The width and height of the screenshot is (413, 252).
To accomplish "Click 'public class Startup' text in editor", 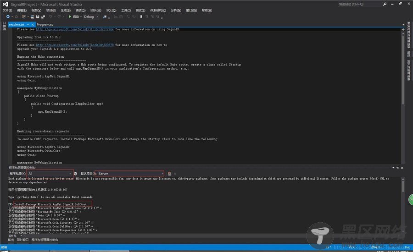I will [41, 96].
